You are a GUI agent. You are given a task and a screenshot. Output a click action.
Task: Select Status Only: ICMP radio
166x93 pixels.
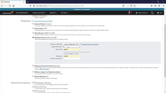33,28
